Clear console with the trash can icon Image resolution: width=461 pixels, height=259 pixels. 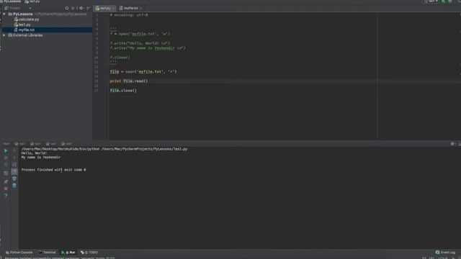14,186
